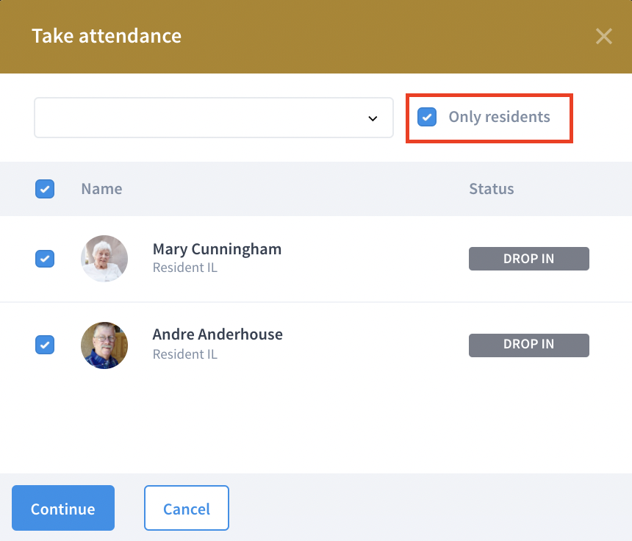Open Mary Cunningham's DROP IN status
The image size is (632, 541).
coord(529,259)
